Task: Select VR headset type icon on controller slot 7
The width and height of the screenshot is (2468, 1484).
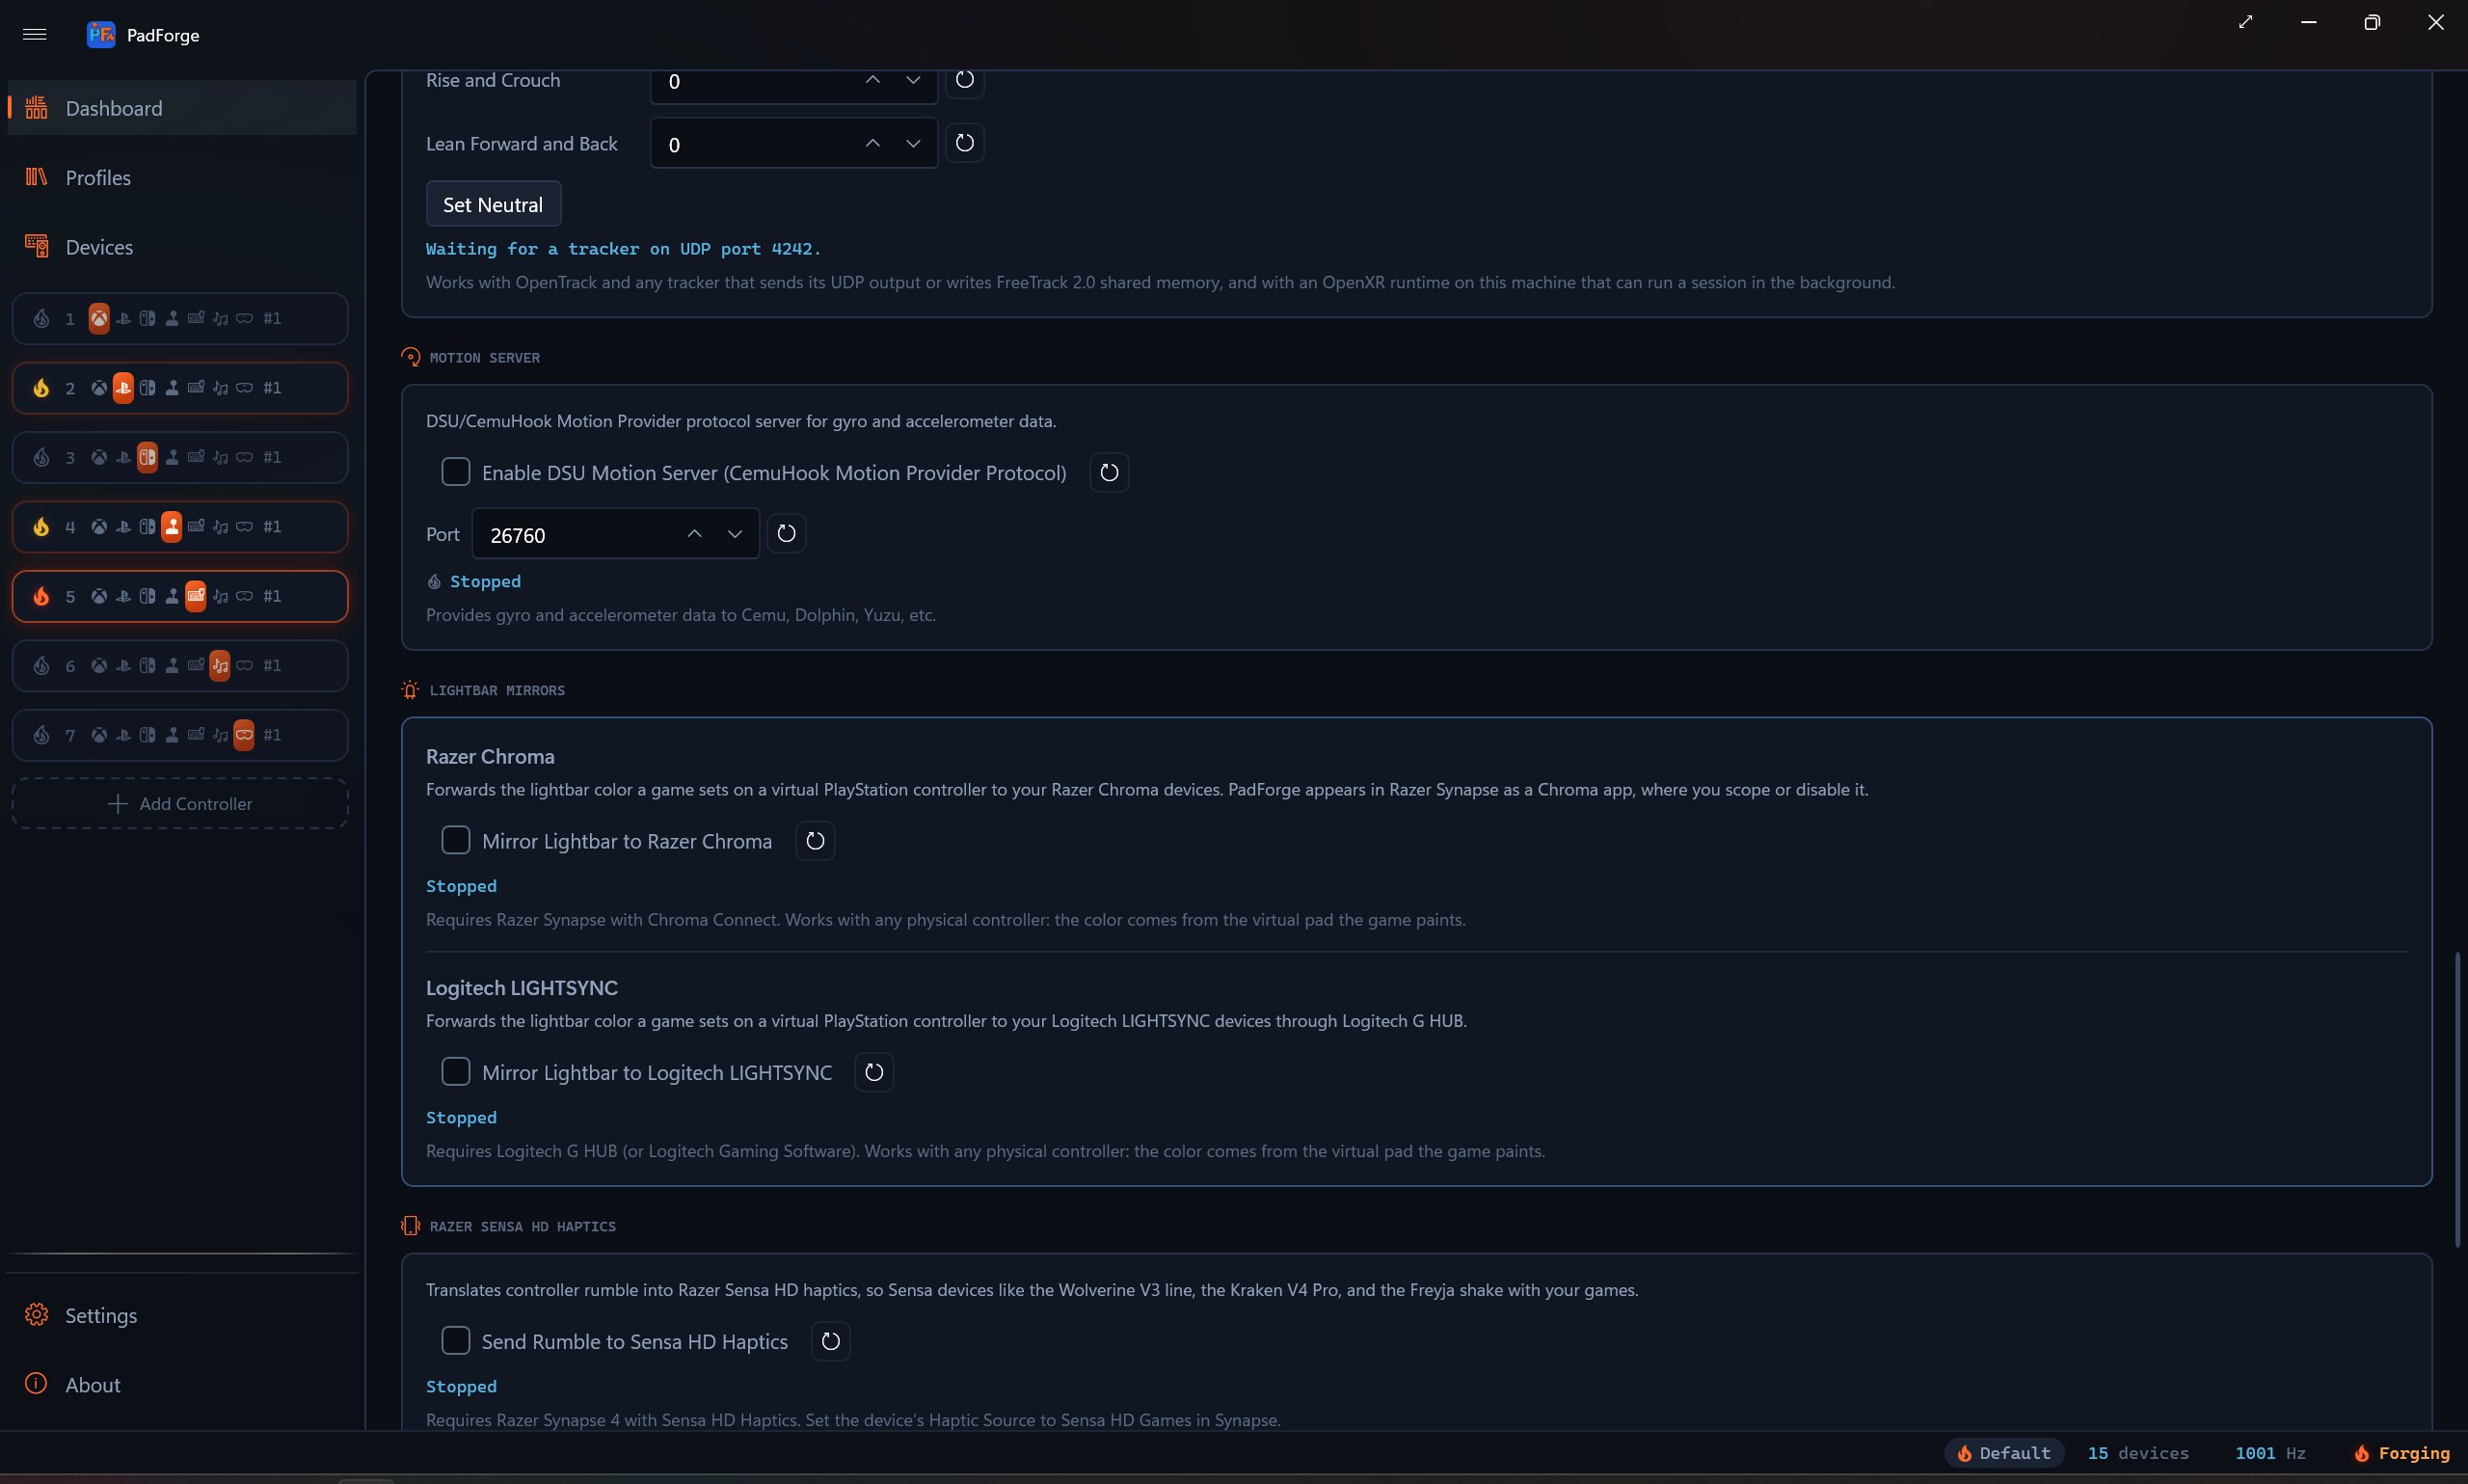Action: 244,735
